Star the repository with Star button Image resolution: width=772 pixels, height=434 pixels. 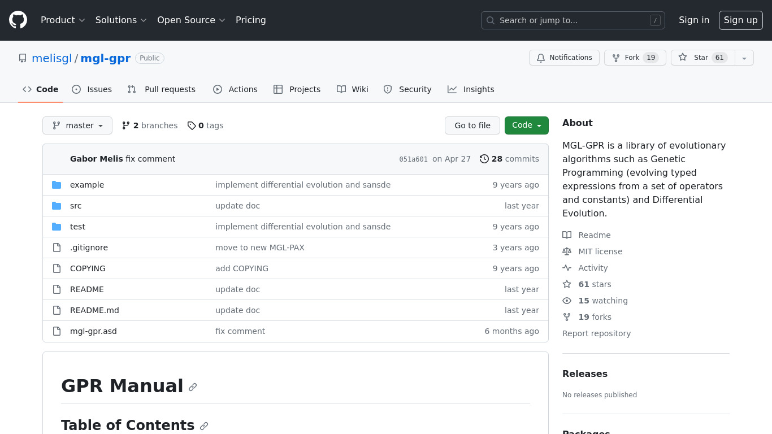click(x=703, y=58)
